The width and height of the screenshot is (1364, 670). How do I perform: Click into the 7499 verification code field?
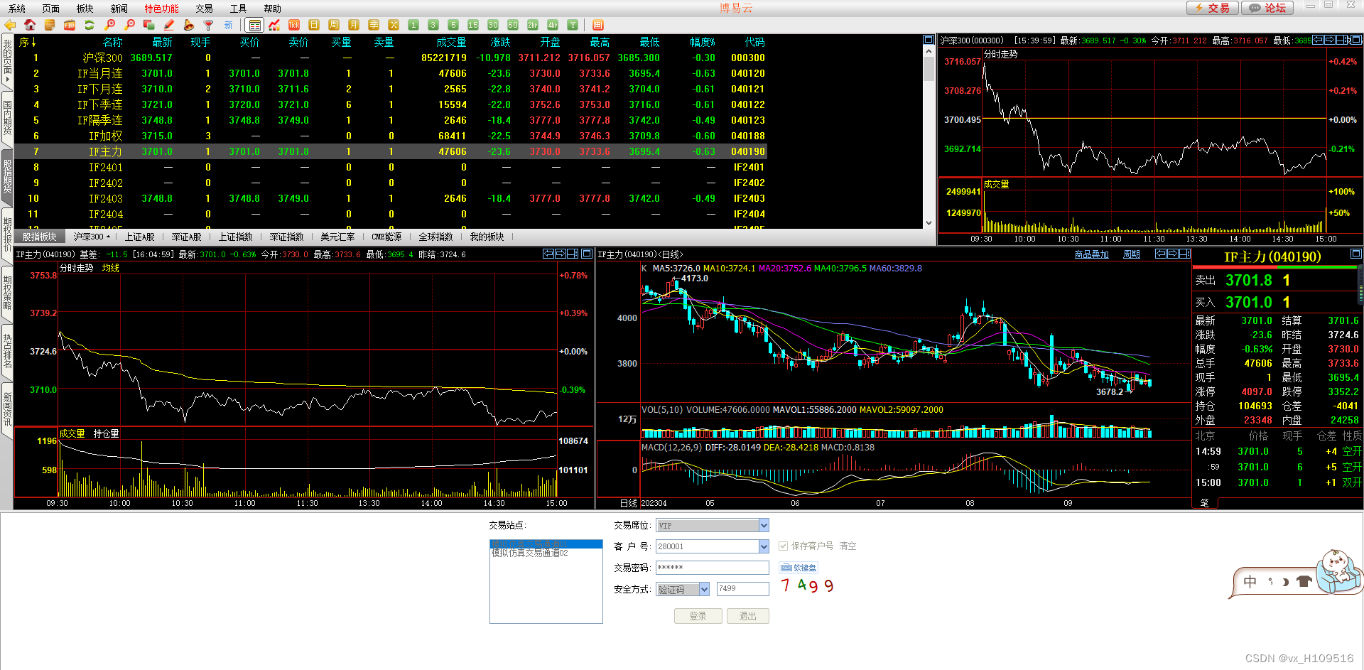click(x=742, y=588)
